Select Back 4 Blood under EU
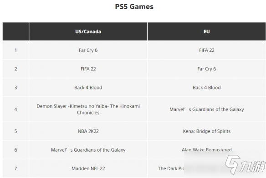 (207, 88)
